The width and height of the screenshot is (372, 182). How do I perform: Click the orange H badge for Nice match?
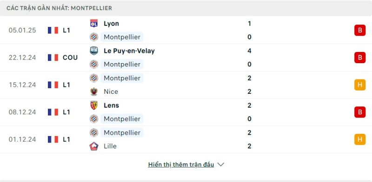(360, 85)
